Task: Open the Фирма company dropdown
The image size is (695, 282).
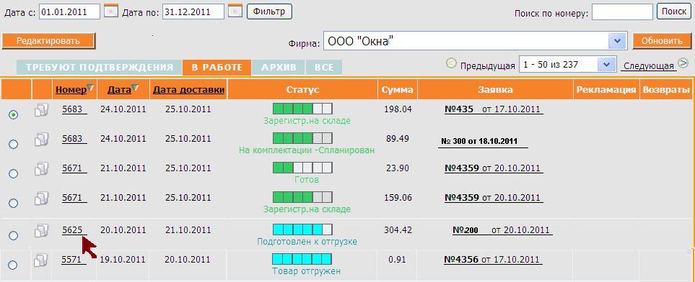Action: (617, 41)
